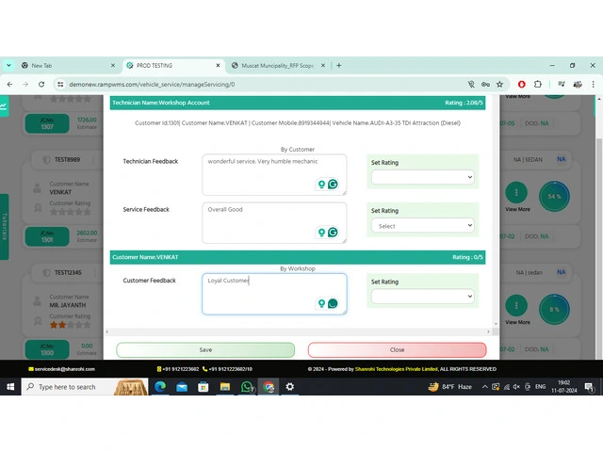603x452 pixels.
Task: Open WhatsApp from the taskbar
Action: 247,387
